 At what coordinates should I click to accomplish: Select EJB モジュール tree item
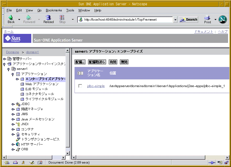click(37, 89)
